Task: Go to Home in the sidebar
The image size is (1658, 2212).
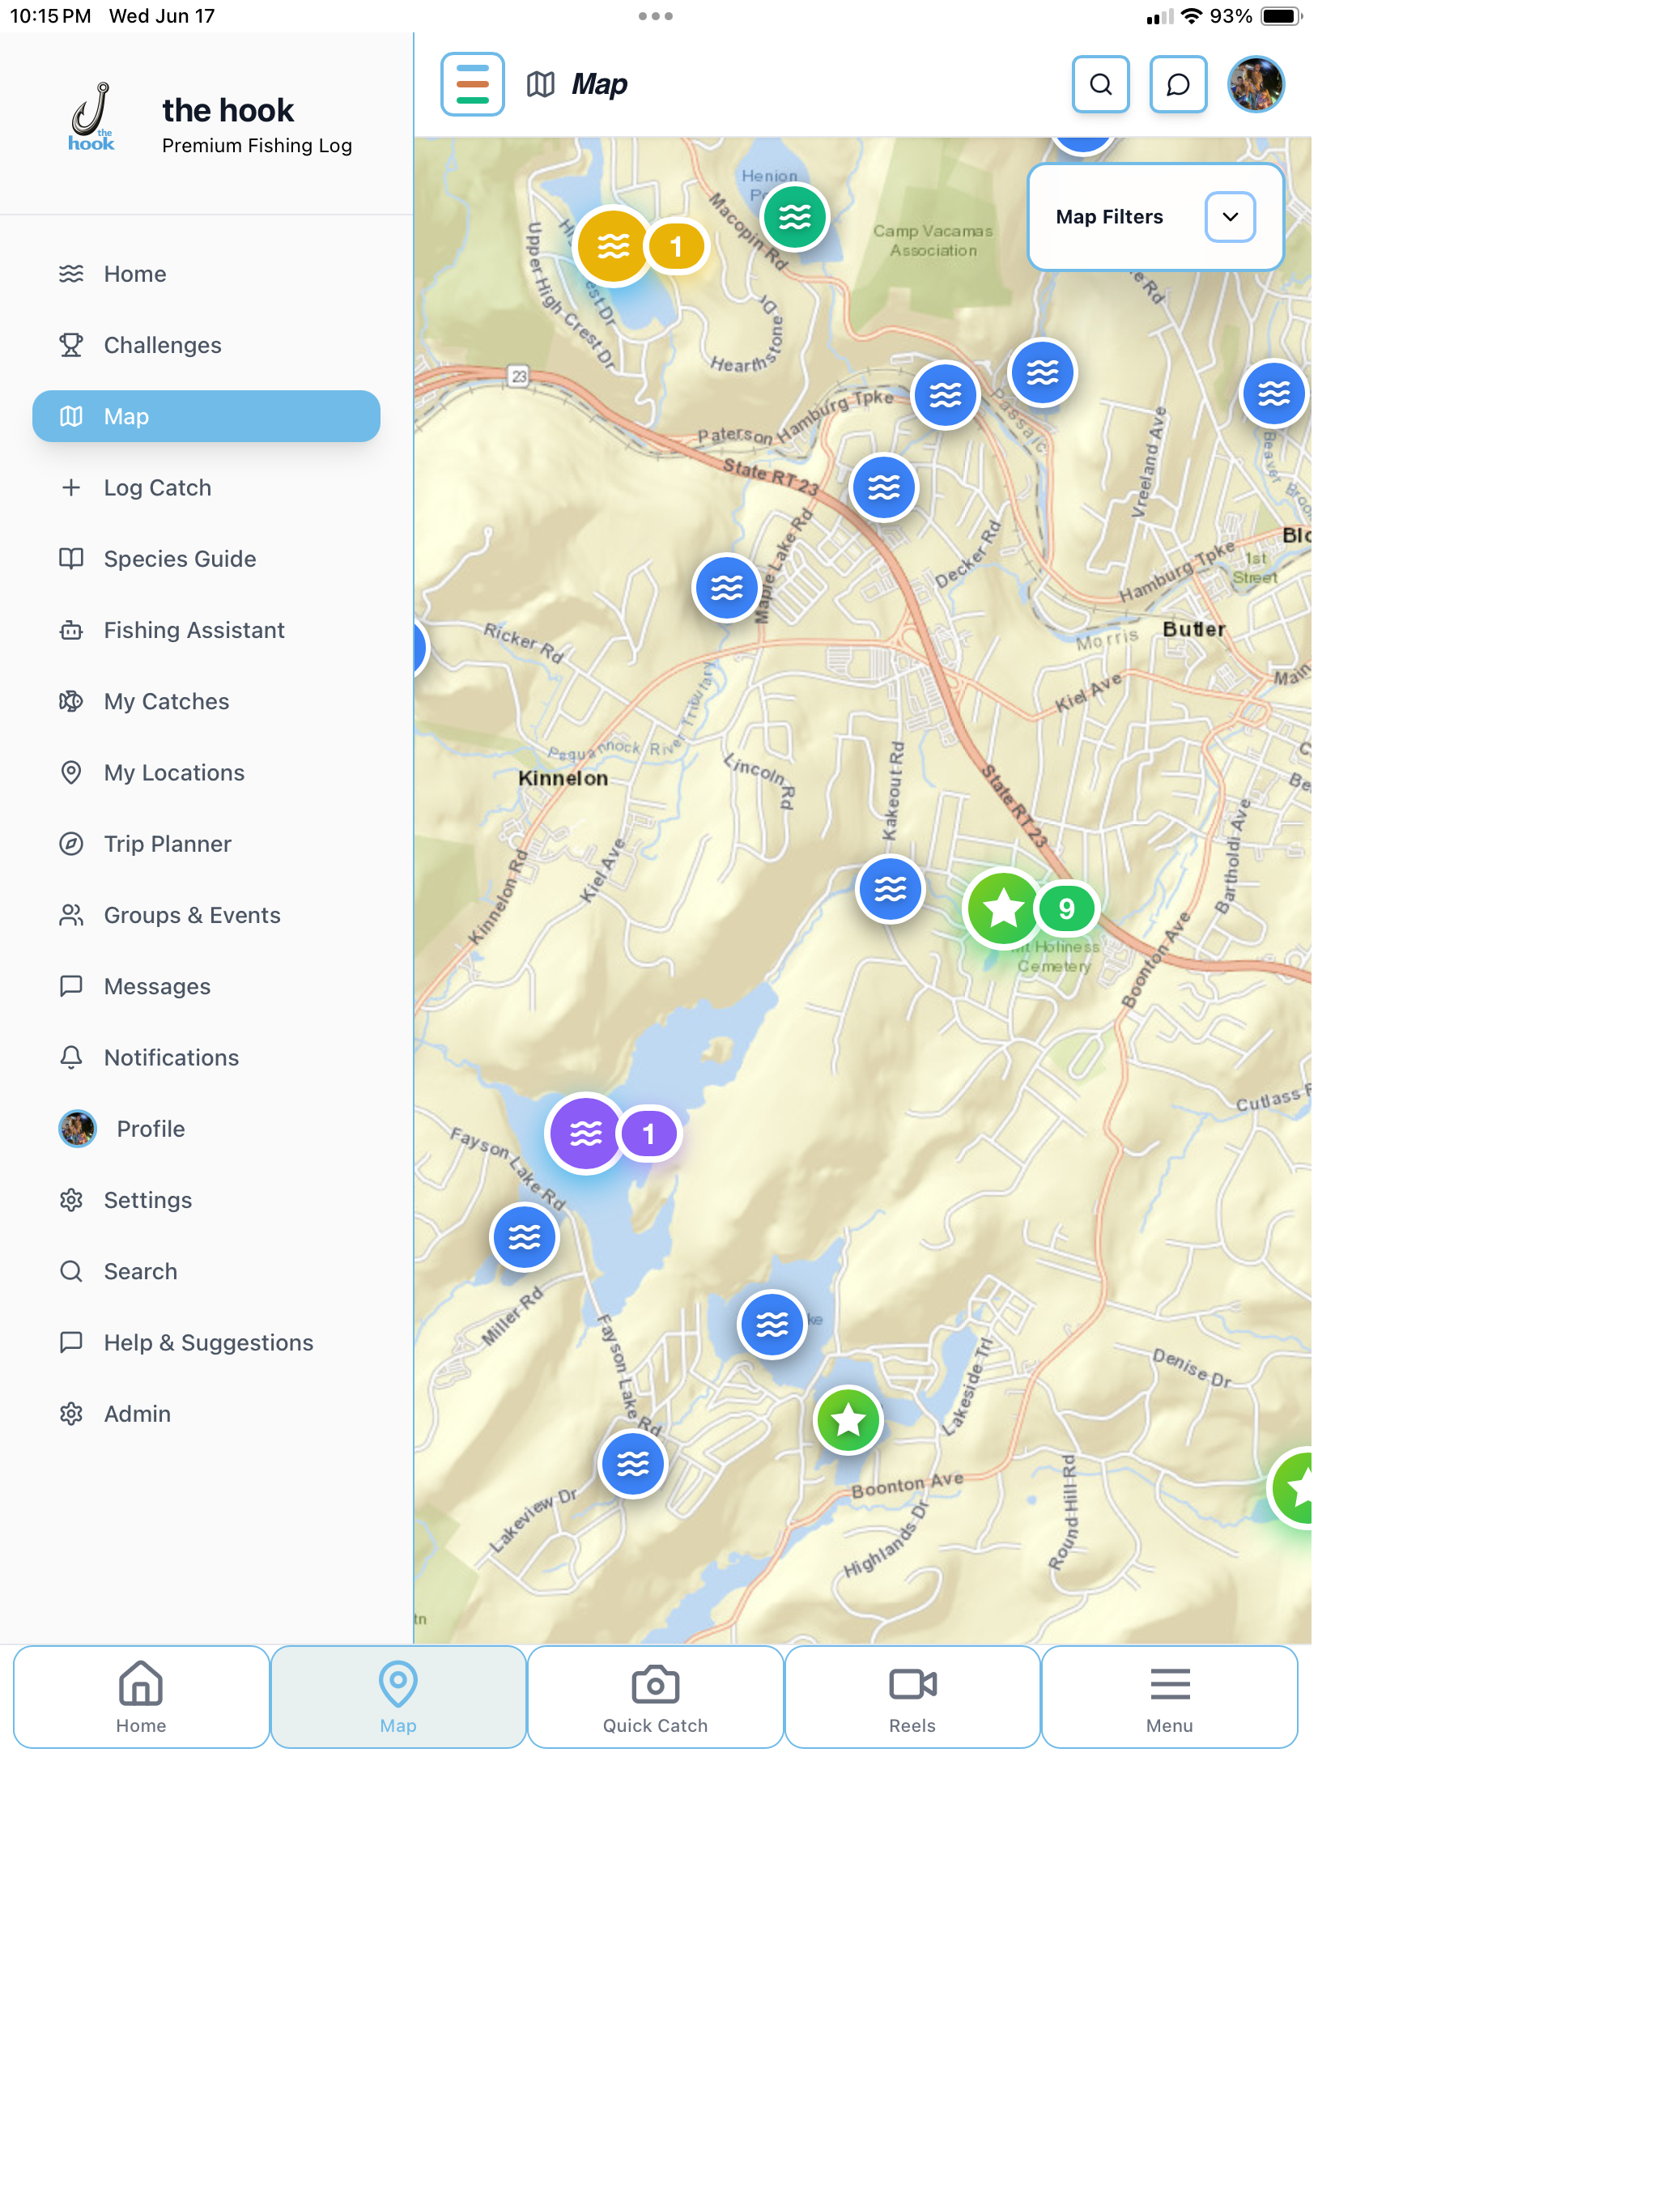Action: (x=206, y=274)
